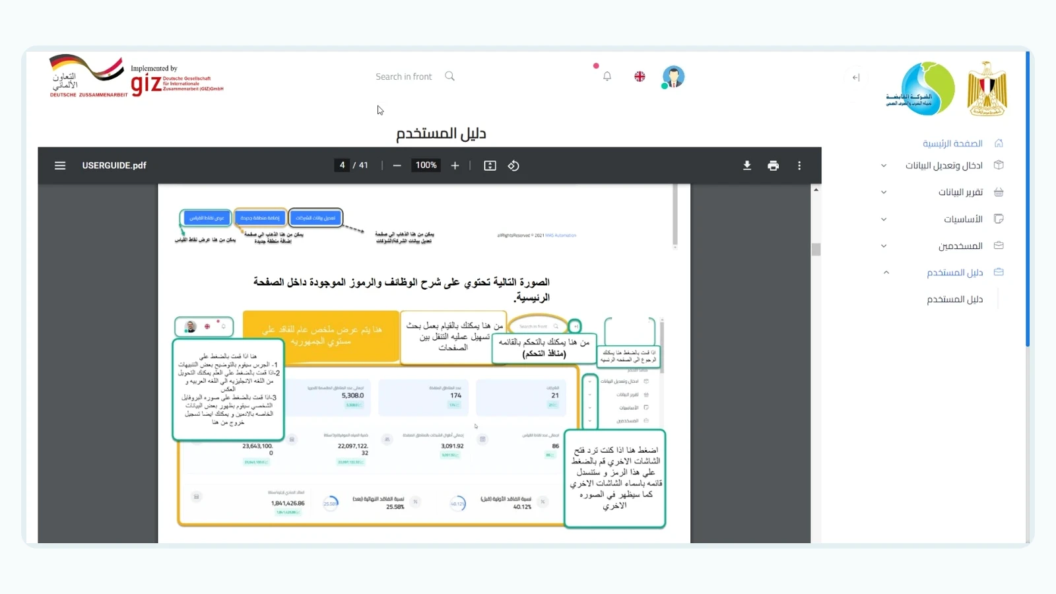Focus the Search in front field
1056x594 pixels.
pos(404,77)
